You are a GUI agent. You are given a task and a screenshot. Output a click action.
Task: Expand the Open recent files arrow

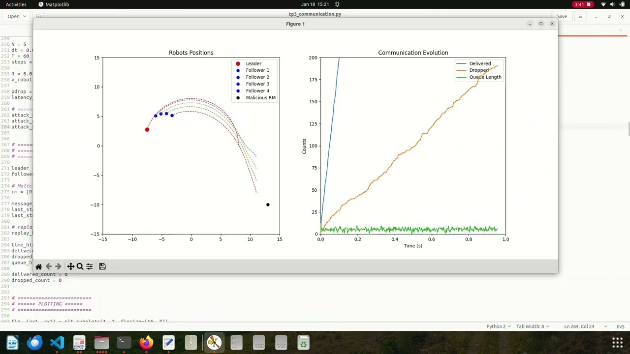pos(24,16)
